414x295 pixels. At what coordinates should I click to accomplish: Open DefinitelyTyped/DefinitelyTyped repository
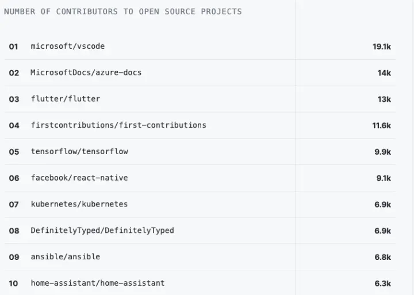[102, 231]
